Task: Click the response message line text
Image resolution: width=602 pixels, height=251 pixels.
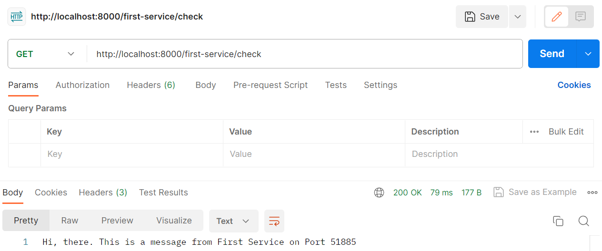Action: (199, 242)
